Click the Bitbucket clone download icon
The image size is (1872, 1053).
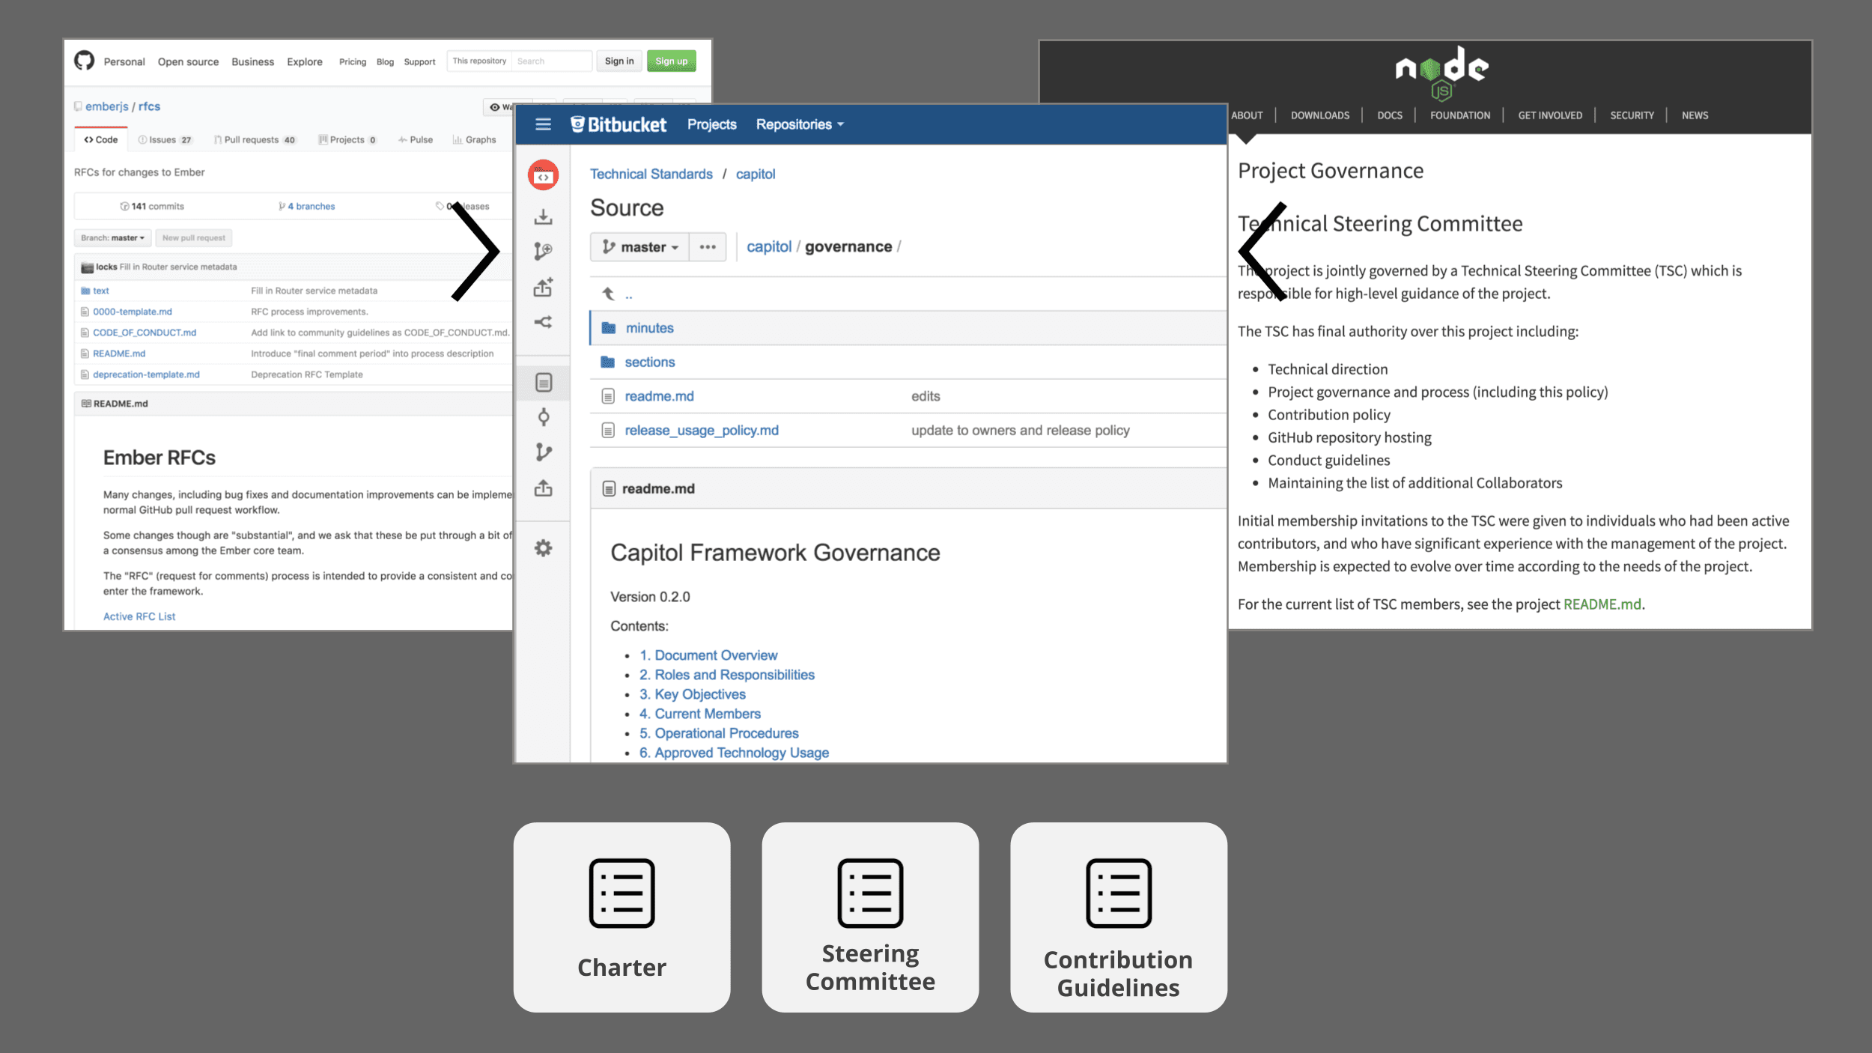click(543, 216)
